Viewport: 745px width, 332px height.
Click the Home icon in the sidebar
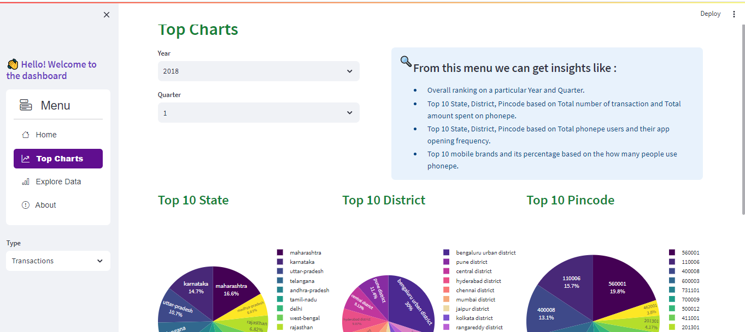pos(27,134)
